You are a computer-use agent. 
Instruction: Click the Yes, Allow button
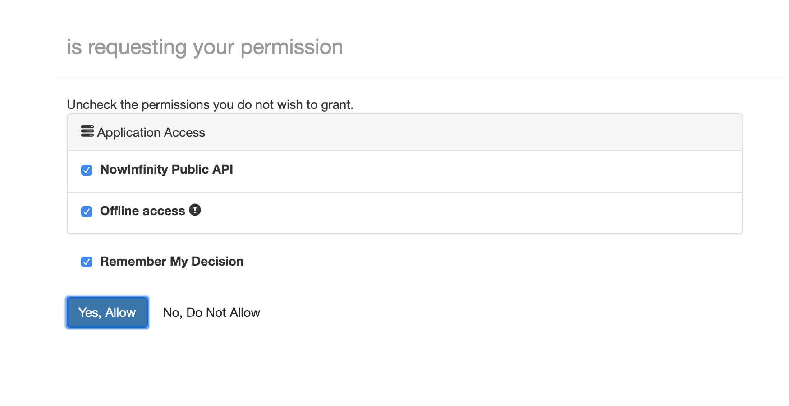[x=107, y=312]
